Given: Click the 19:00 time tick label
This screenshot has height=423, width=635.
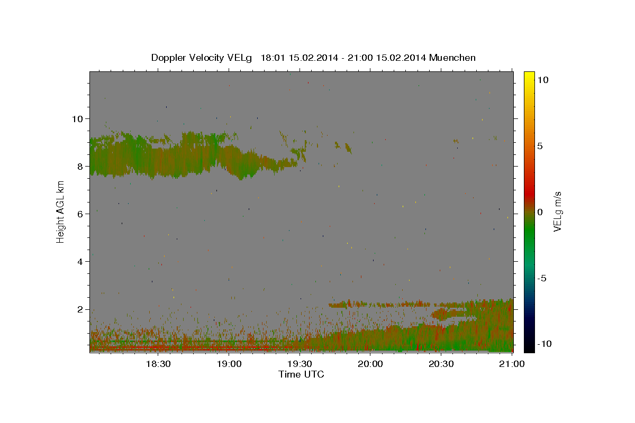Looking at the screenshot, I should point(229,364).
